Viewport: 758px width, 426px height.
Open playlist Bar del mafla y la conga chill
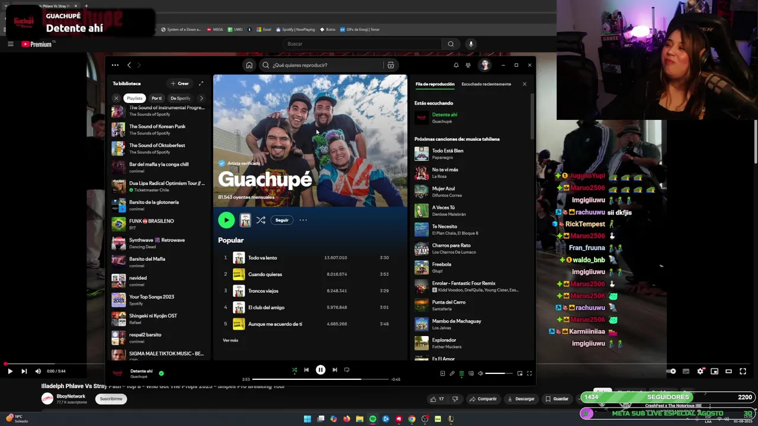[159, 167]
